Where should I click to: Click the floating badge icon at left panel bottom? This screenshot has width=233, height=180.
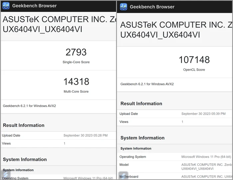click(6, 174)
